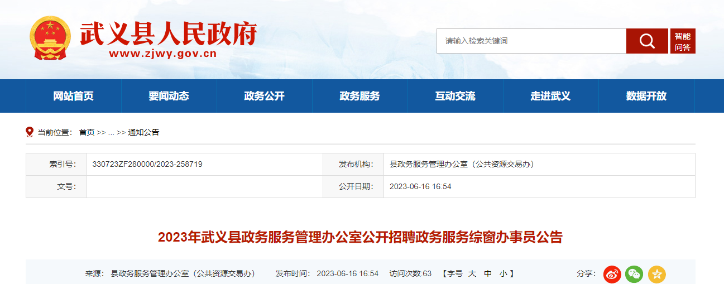Open the 网站首页 menu item
724x284 pixels.
[74, 96]
